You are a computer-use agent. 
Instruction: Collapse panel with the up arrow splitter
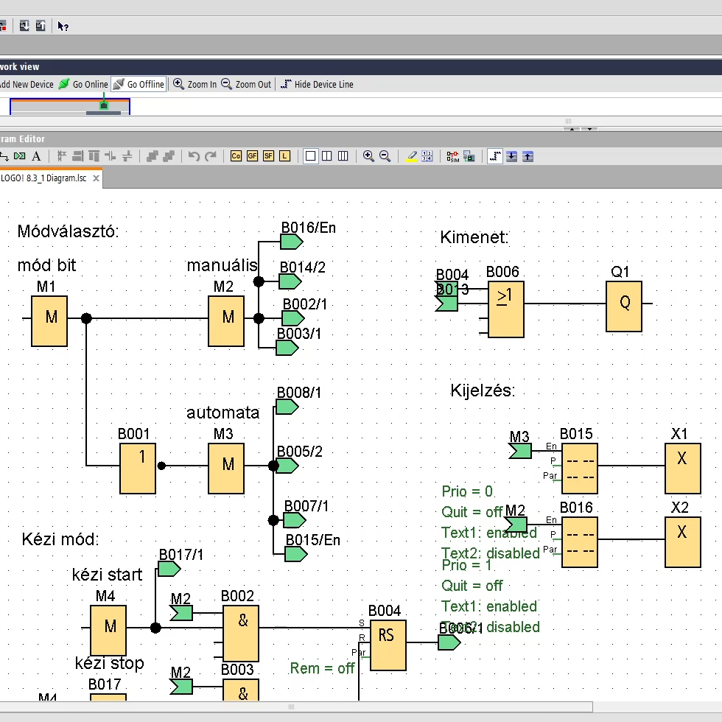click(x=572, y=129)
